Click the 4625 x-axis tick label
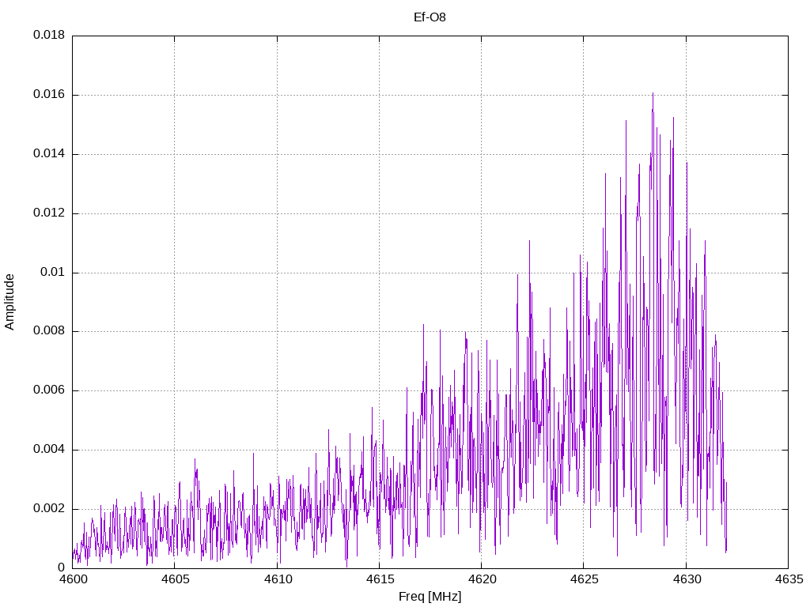 point(585,579)
